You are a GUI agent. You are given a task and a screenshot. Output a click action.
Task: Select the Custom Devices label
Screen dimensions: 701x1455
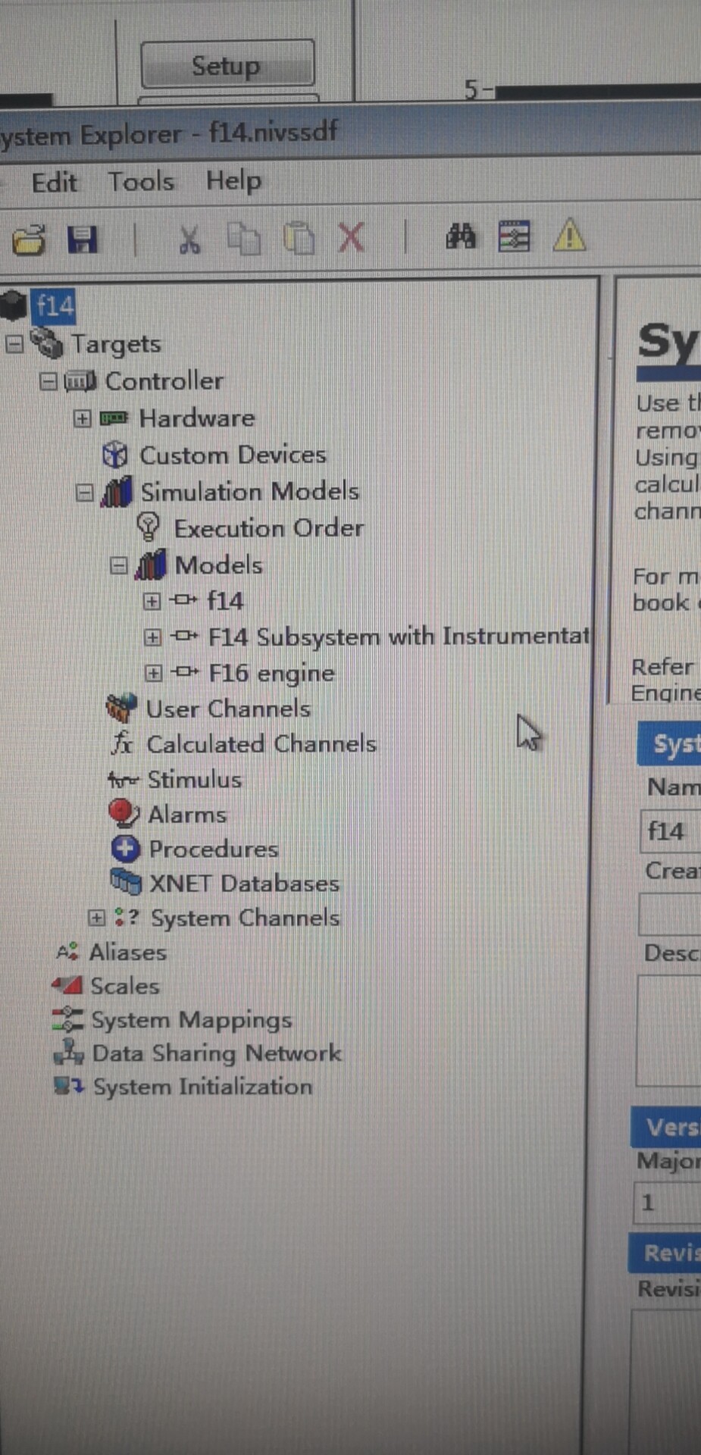pos(233,455)
